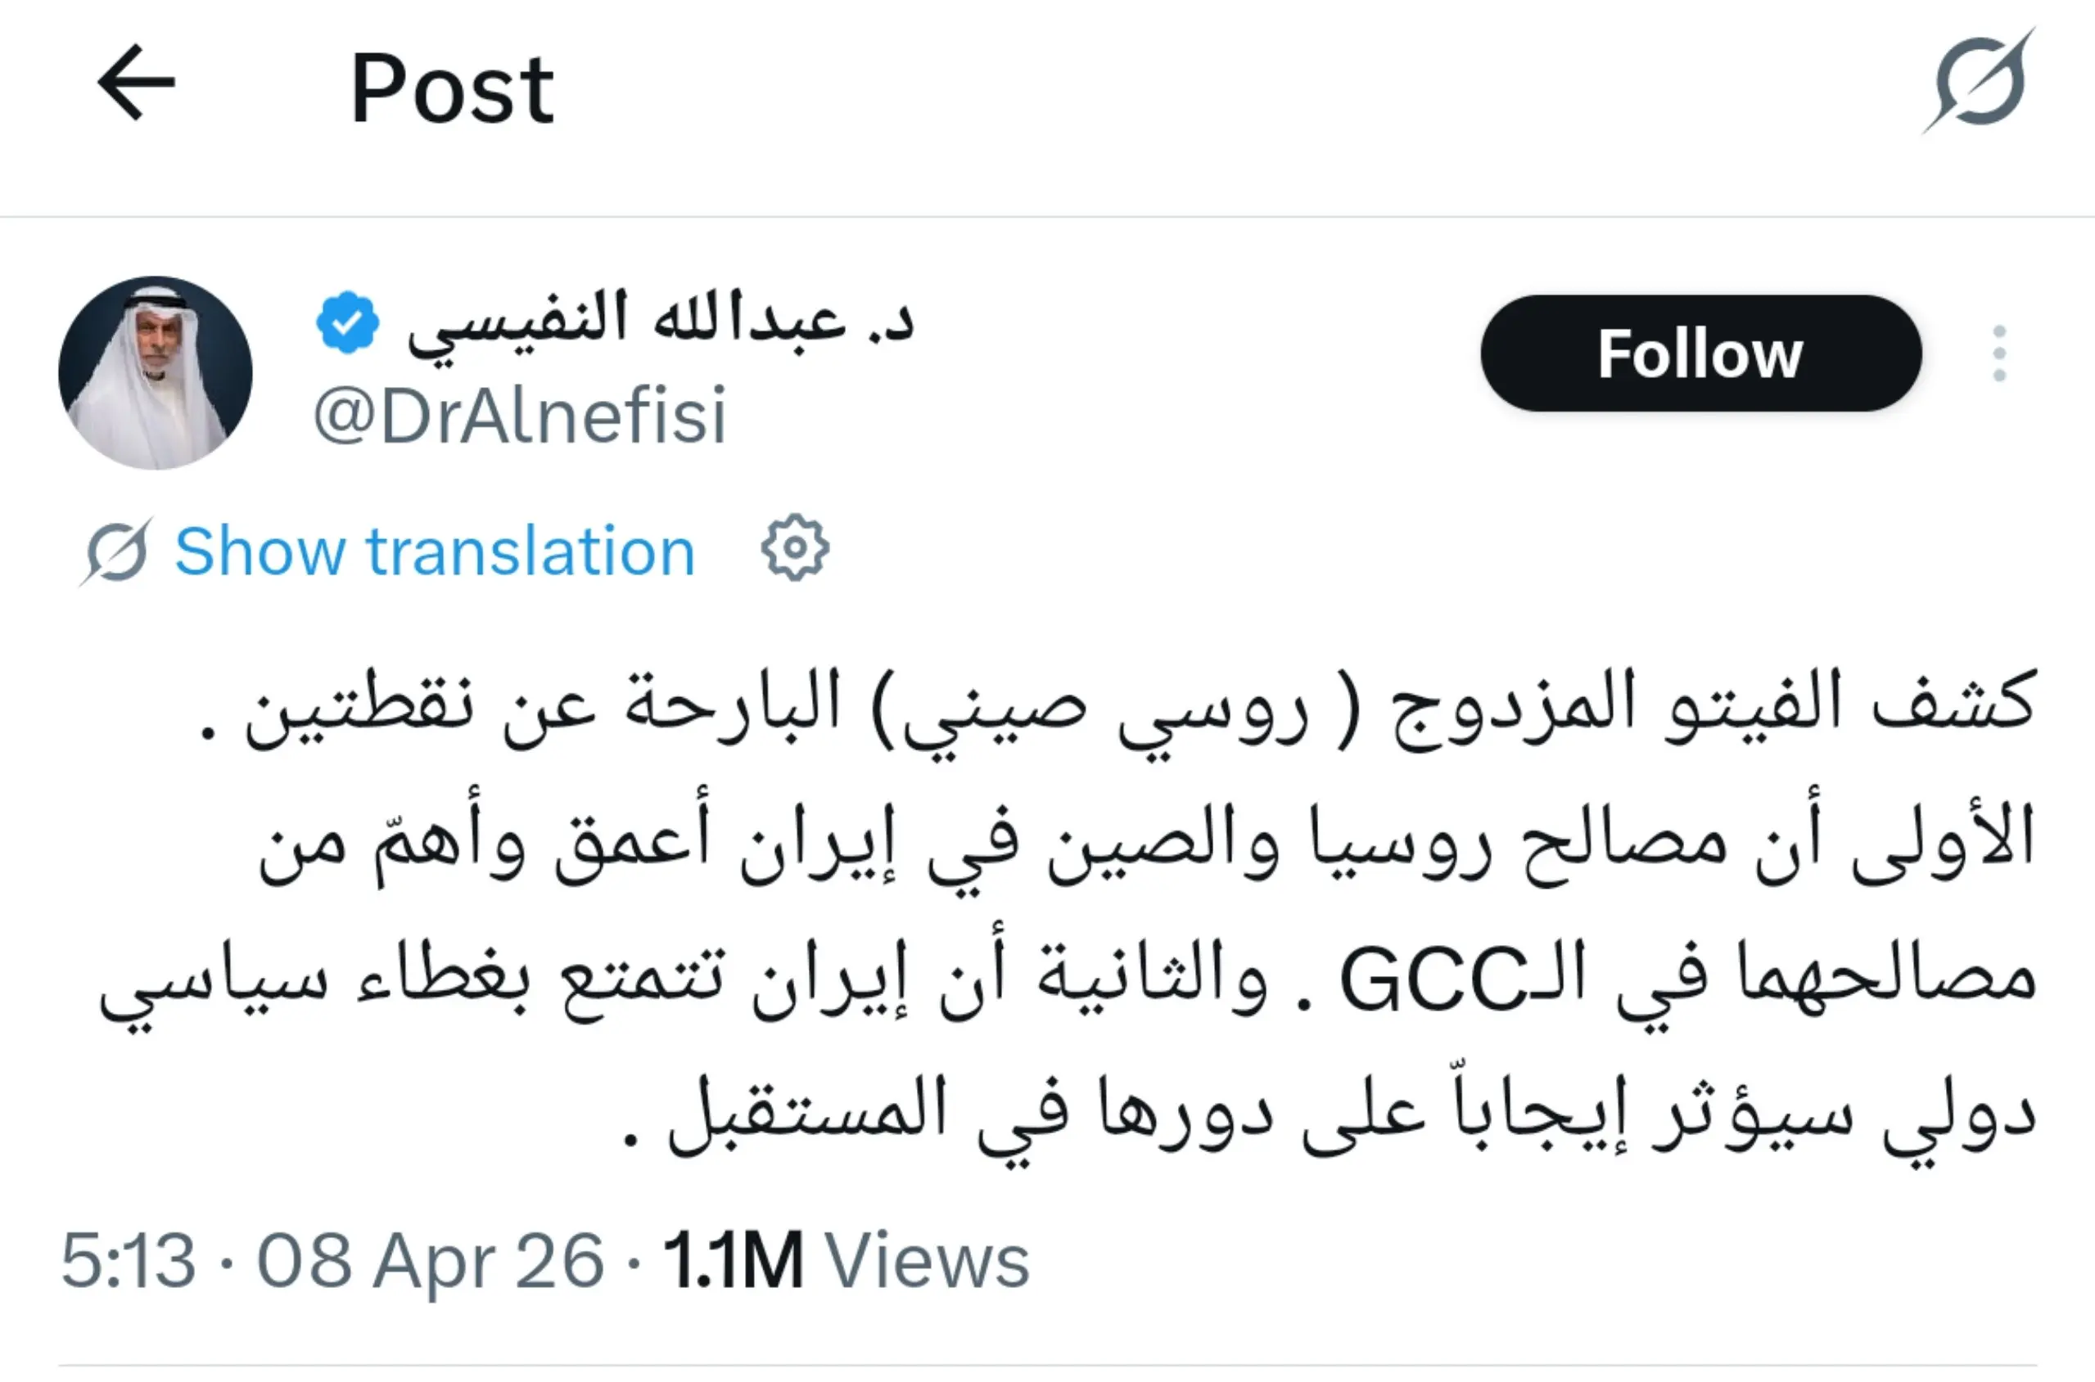2095x1382 pixels.
Task: Click the word Views
Action: (x=927, y=1261)
